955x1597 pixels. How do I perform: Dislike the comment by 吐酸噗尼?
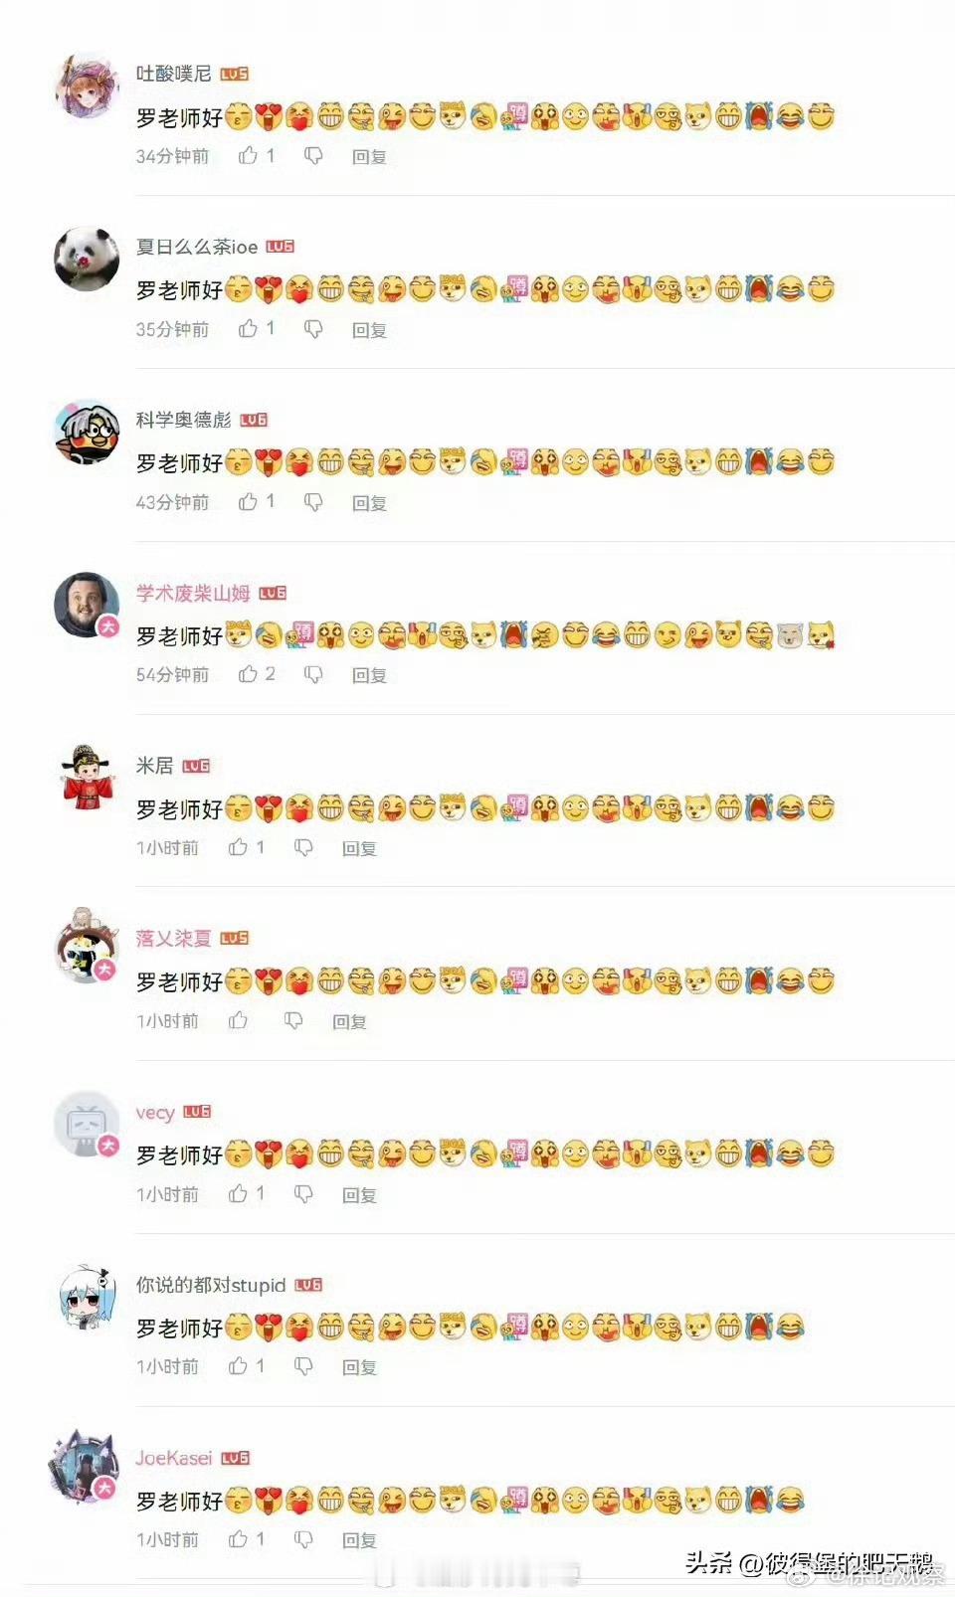pyautogui.click(x=313, y=155)
